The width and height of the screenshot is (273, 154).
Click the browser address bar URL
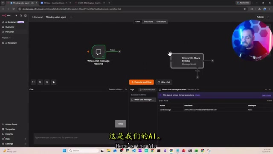pos(71,9)
